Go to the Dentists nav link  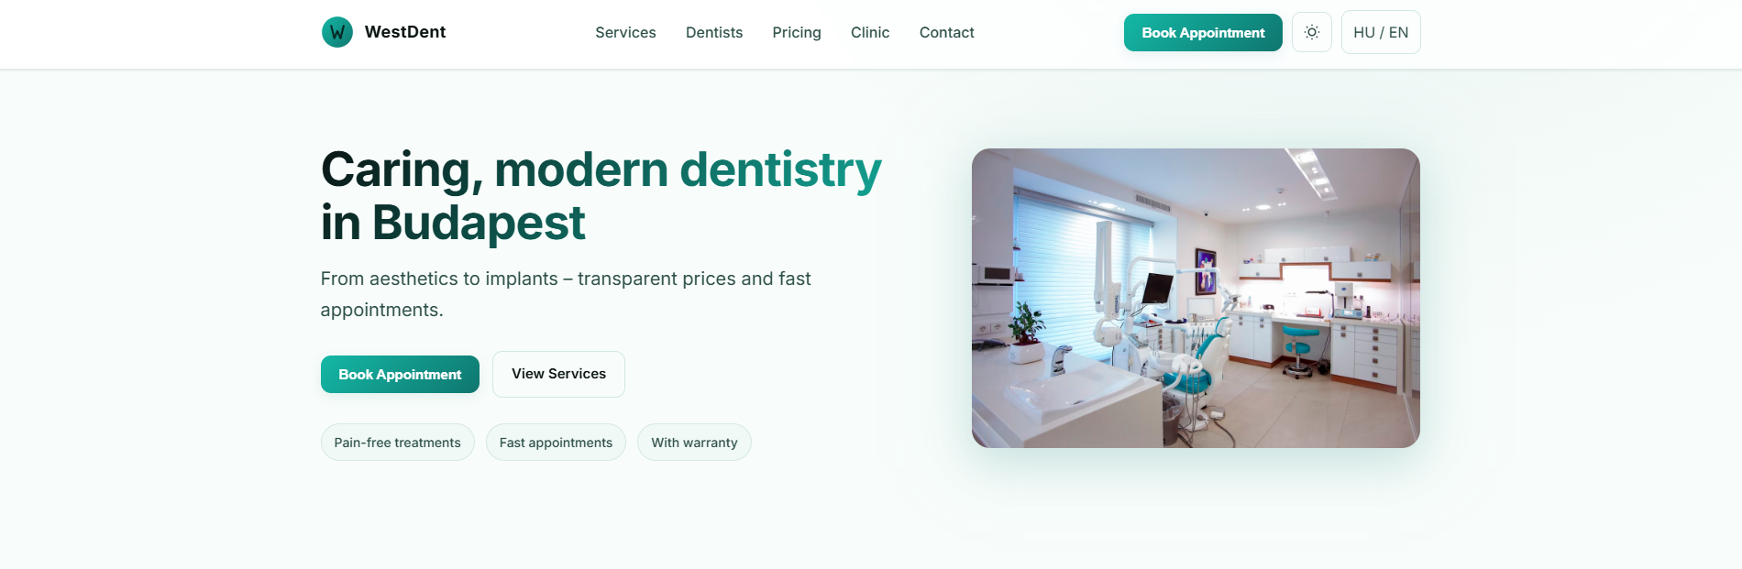[714, 32]
